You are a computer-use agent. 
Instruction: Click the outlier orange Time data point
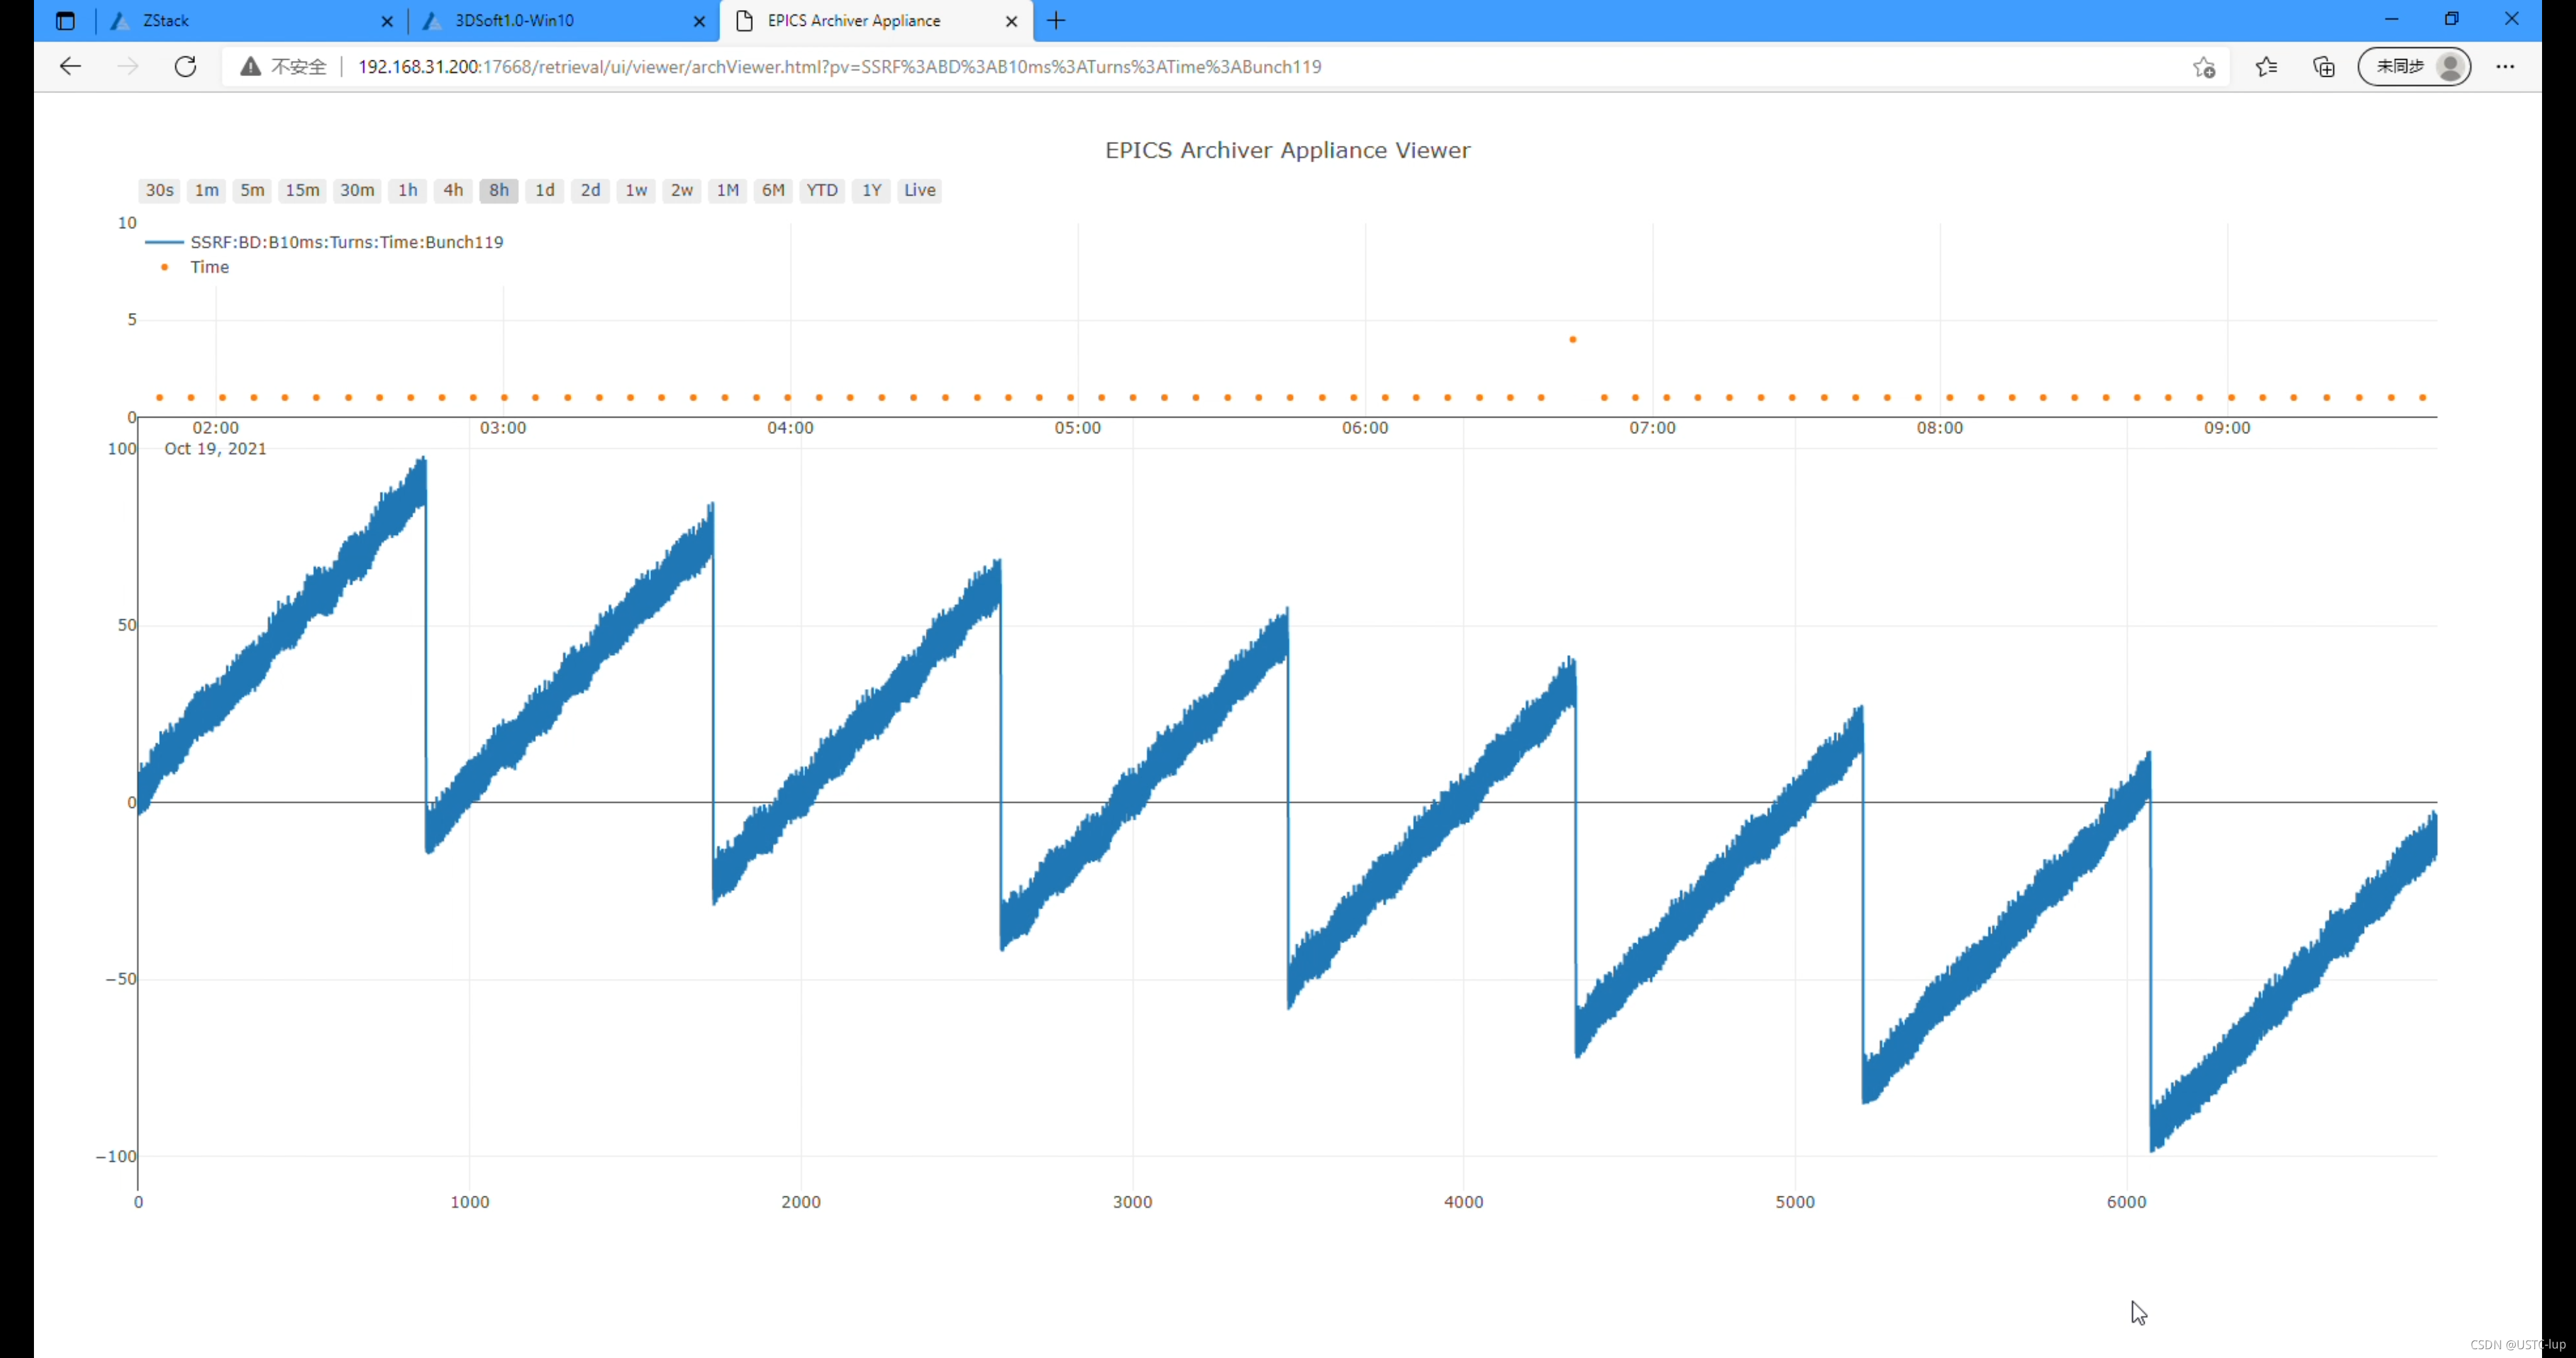pos(1573,340)
